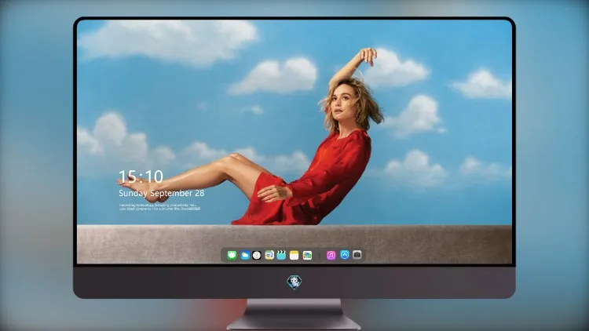Open the pink iTunes music app in the dock

[331, 256]
